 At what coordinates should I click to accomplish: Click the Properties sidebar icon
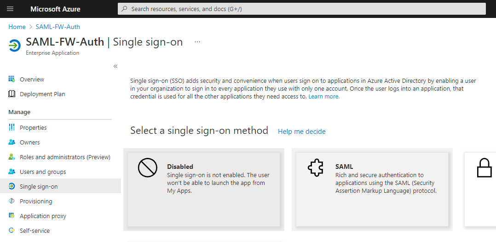tap(12, 127)
